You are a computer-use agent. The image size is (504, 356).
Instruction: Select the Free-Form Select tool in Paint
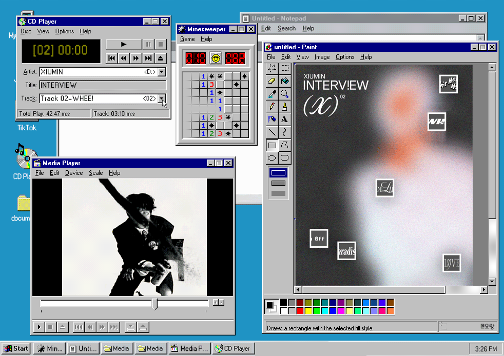point(272,68)
